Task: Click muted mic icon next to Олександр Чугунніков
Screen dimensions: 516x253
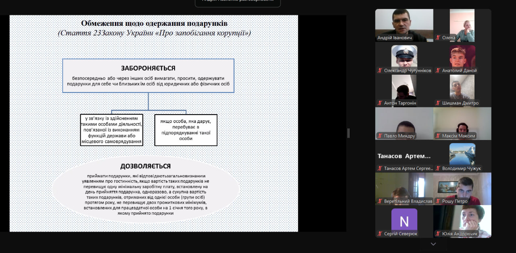Action: pos(380,71)
